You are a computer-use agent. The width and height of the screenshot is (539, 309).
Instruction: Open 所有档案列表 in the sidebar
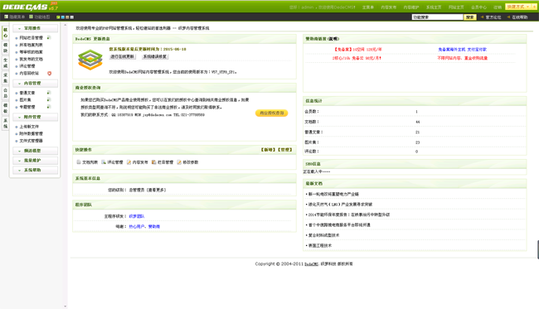point(31,45)
